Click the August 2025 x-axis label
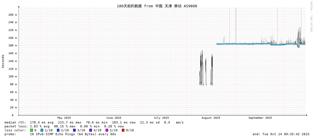Viewport: 314px width, 138px height. 211,118
